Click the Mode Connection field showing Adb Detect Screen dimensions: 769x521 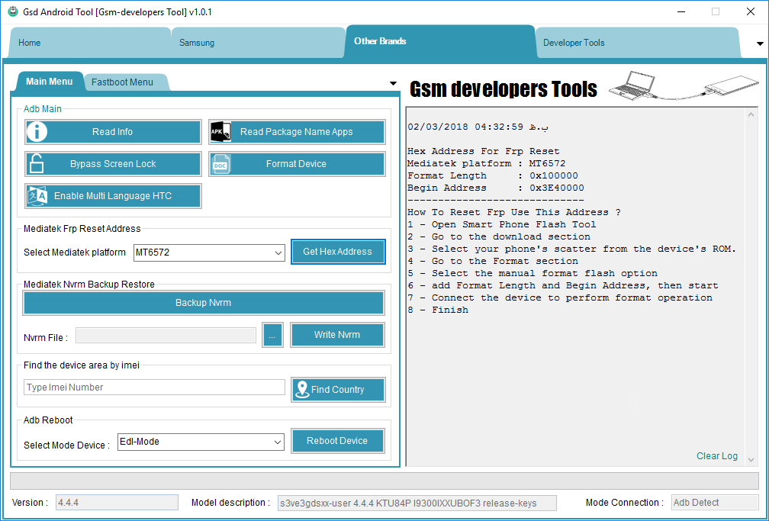[715, 503]
